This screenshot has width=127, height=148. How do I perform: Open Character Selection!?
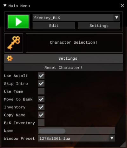coord(74,43)
